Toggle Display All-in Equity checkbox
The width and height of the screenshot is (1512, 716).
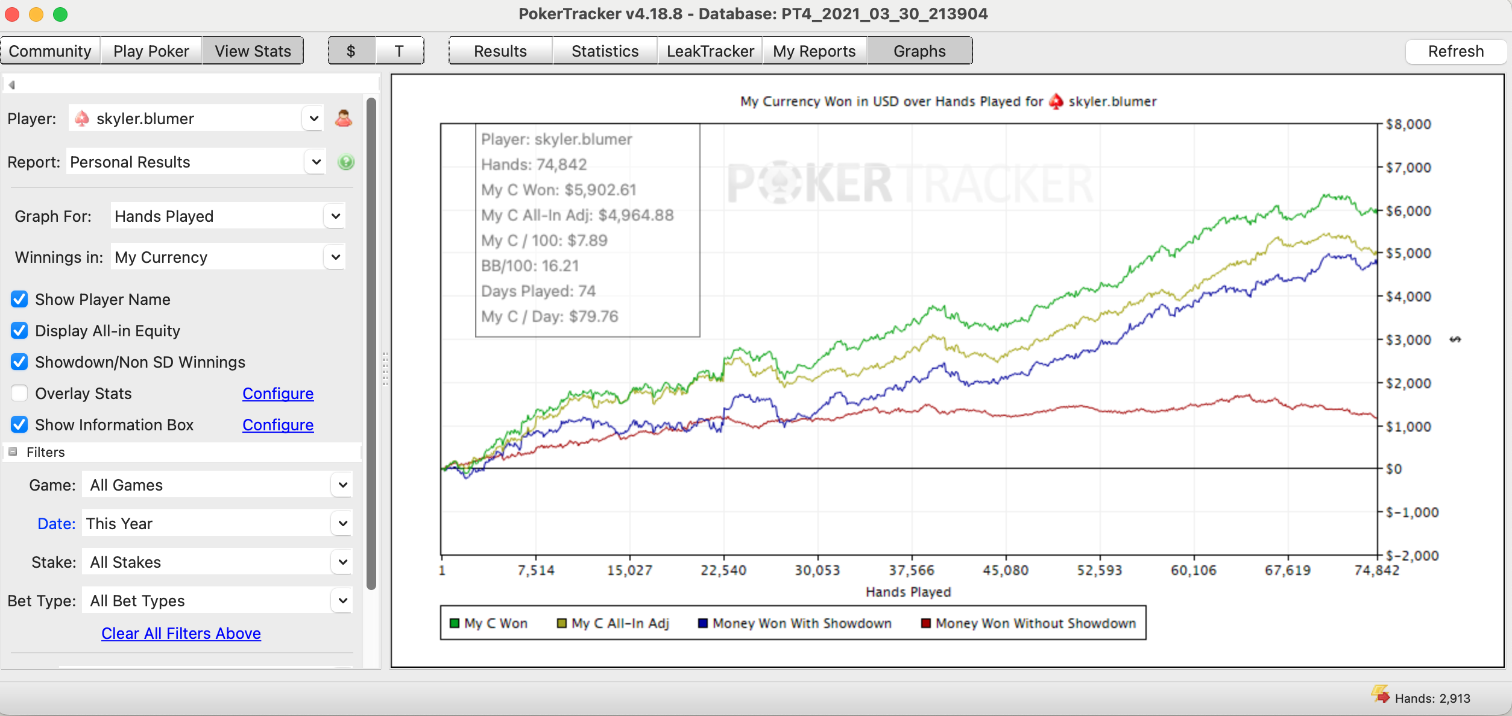(19, 331)
